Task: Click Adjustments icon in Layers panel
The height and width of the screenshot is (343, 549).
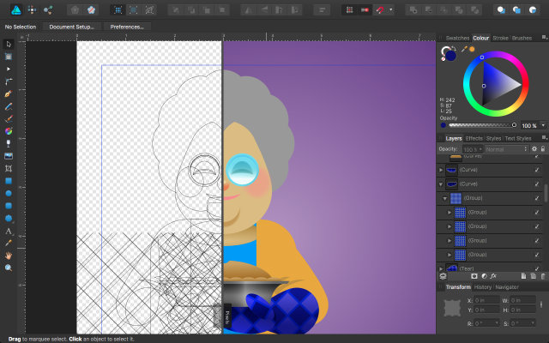Action: (484, 276)
